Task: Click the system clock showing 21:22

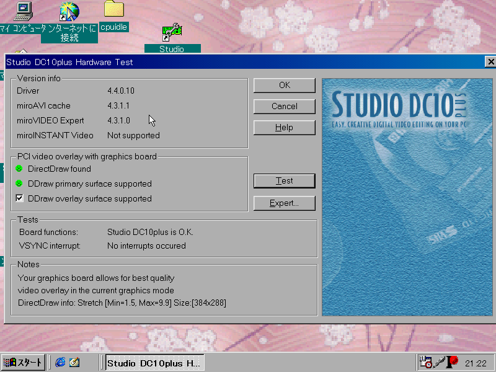Action: [x=476, y=363]
